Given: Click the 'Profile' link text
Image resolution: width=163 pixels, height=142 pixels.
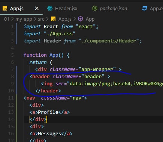Looking at the screenshot, I should [x=48, y=112].
